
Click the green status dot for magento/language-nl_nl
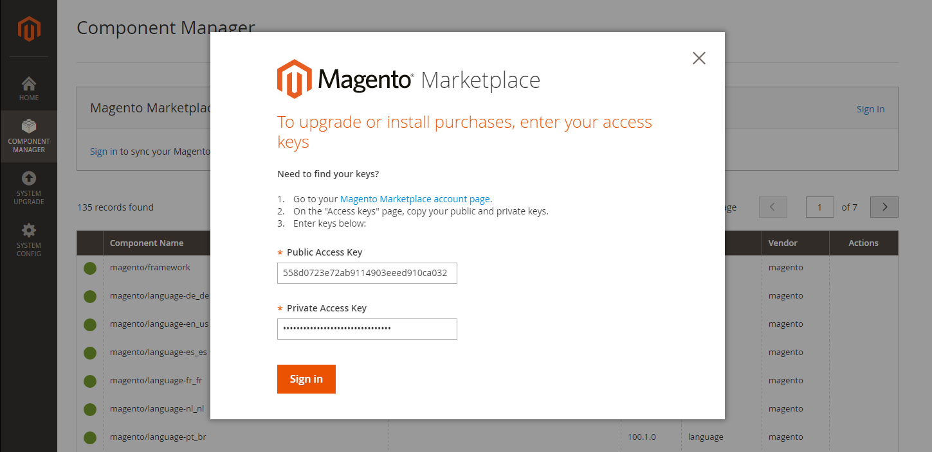[90, 409]
